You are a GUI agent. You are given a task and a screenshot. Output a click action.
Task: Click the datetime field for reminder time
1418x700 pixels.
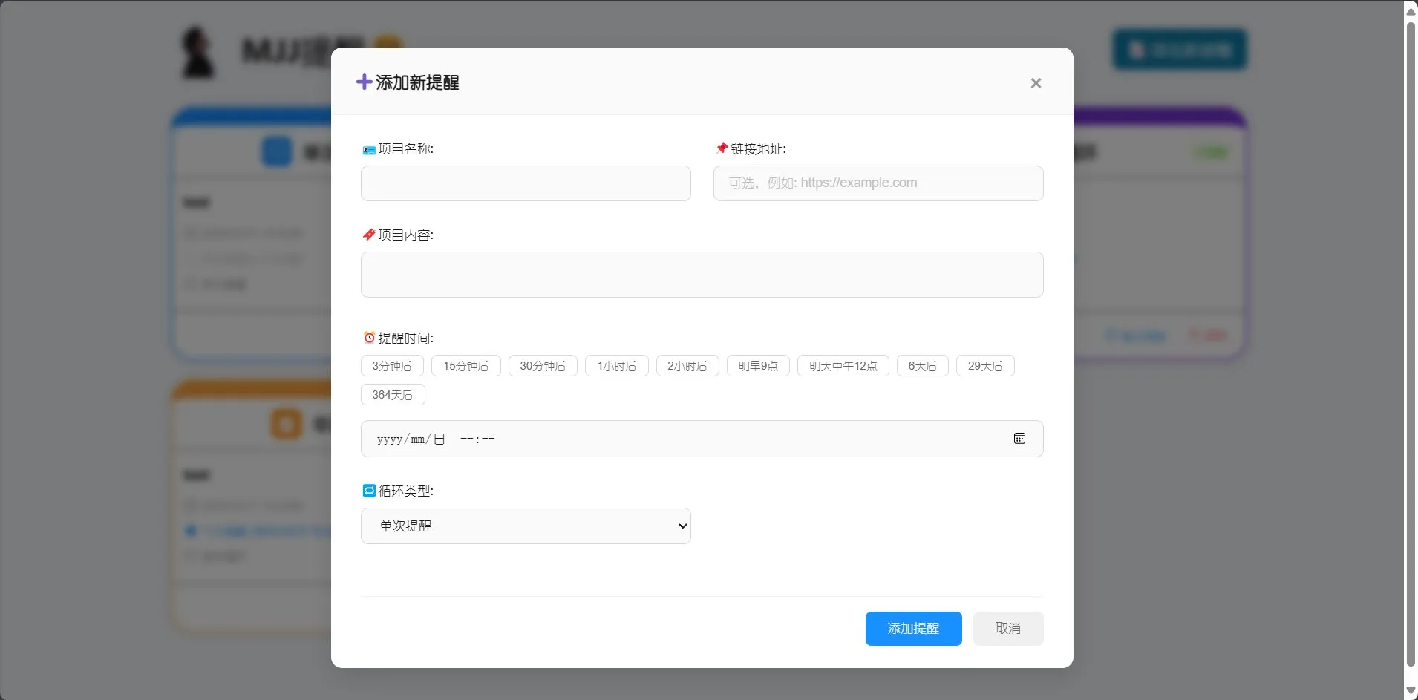point(668,439)
